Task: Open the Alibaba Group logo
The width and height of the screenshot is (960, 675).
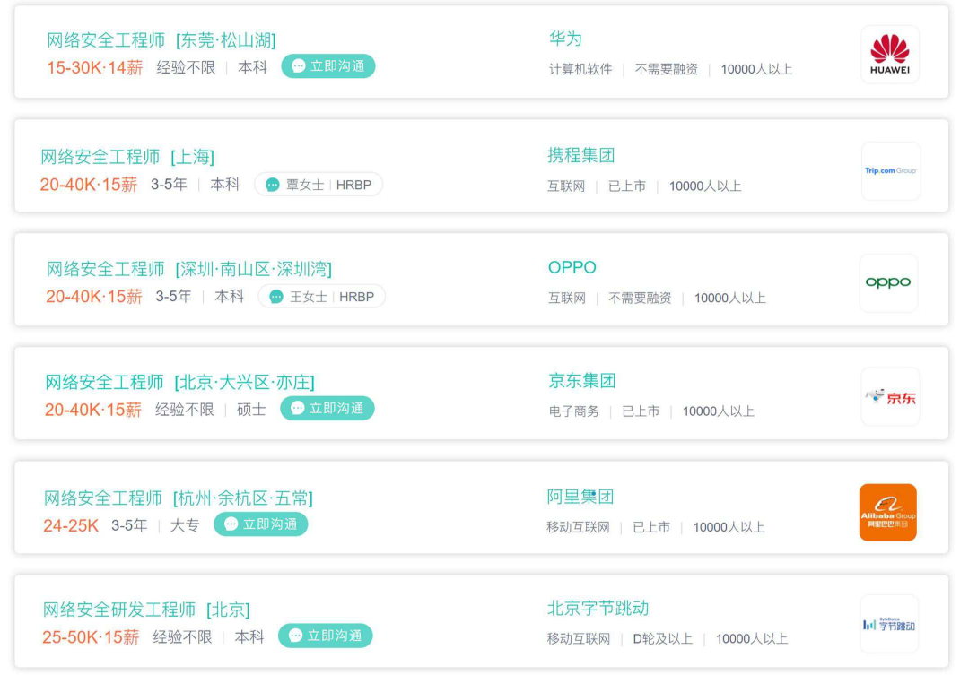Action: click(x=888, y=512)
